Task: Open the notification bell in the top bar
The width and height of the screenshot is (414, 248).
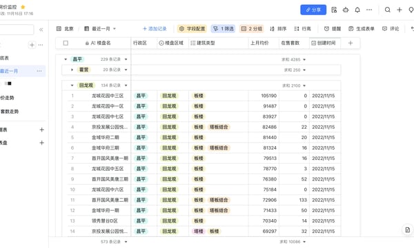Action: coord(357,10)
